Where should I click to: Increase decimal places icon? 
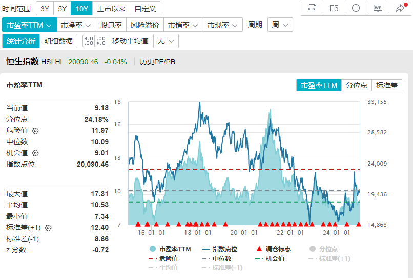coord(101,41)
